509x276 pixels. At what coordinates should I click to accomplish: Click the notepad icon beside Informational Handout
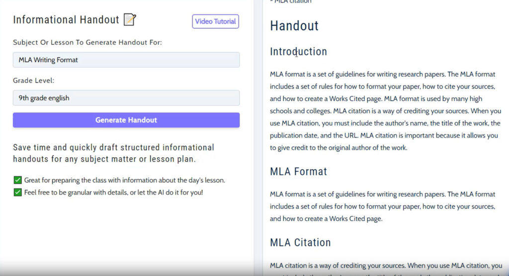click(x=130, y=19)
